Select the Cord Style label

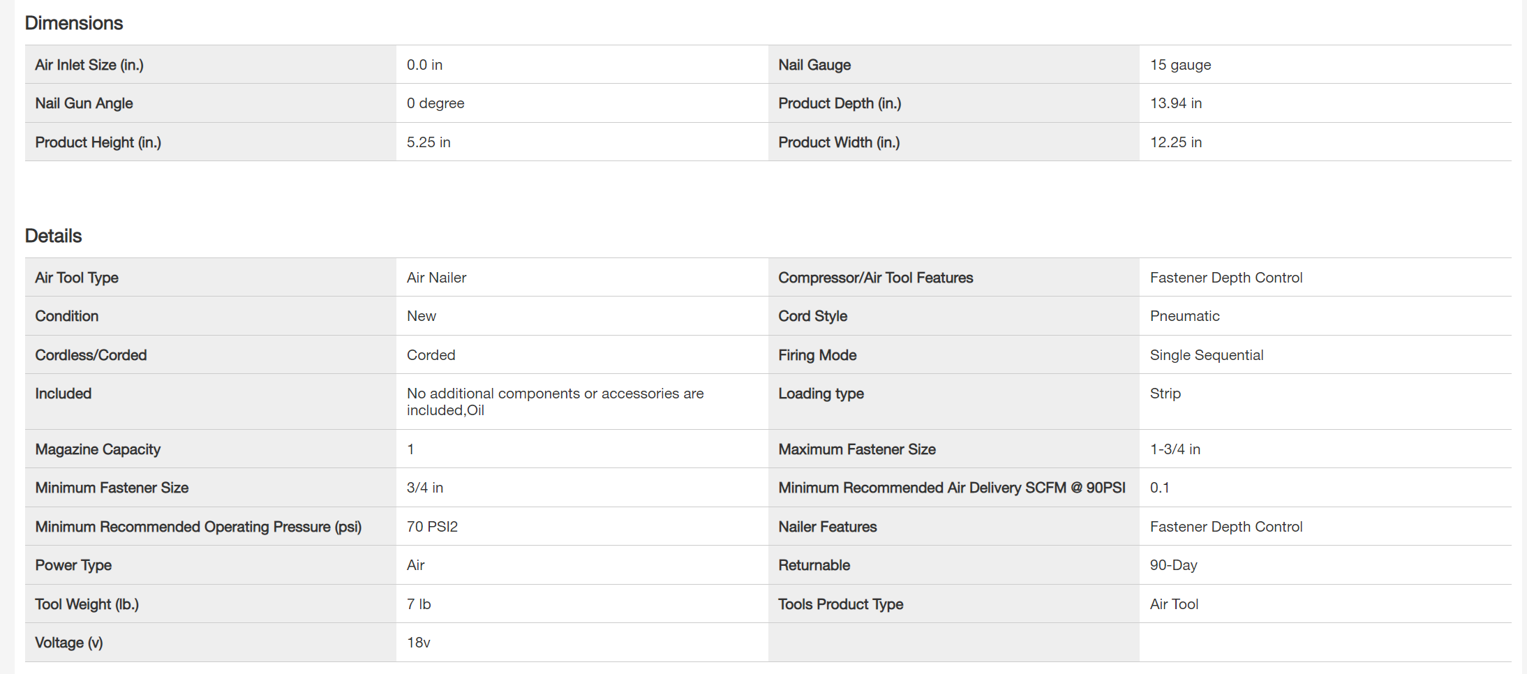point(812,316)
